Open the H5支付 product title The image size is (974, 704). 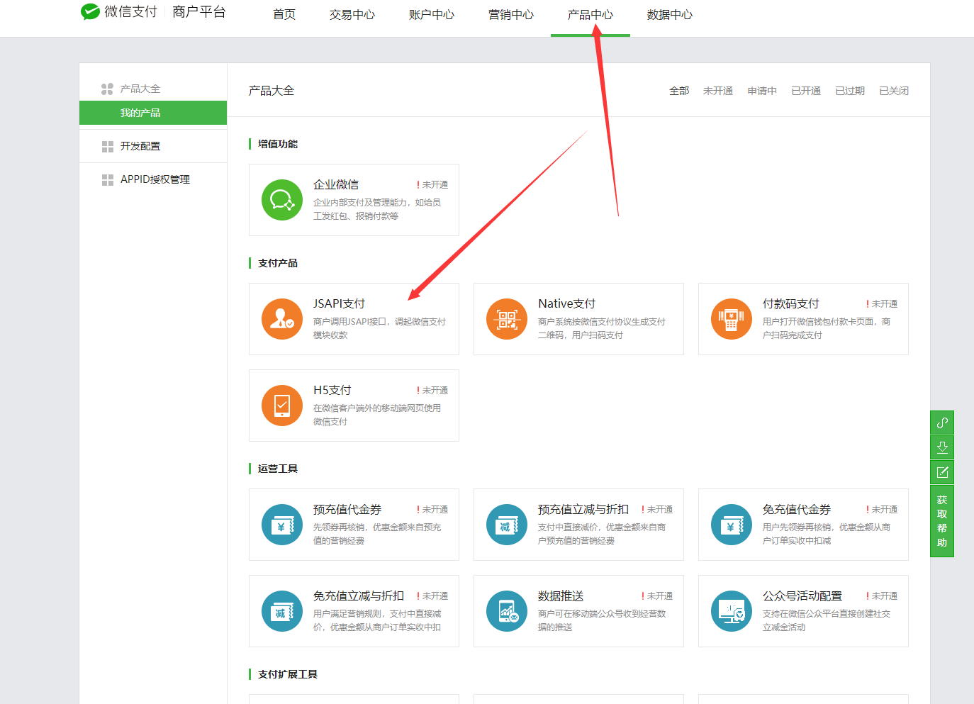coord(332,390)
